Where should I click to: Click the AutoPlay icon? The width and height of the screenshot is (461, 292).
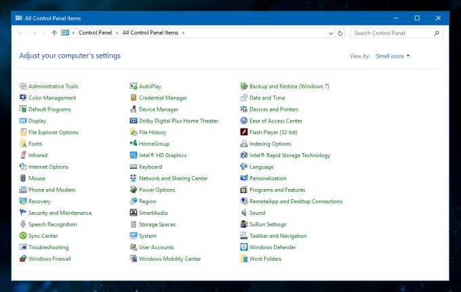[x=134, y=86]
